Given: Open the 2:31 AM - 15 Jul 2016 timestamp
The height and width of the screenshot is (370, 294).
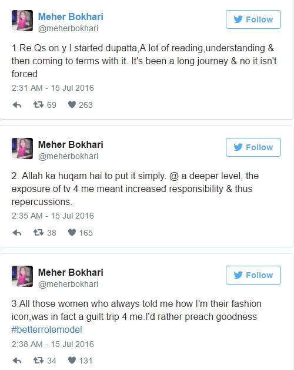Looking at the screenshot, I should coord(53,88).
